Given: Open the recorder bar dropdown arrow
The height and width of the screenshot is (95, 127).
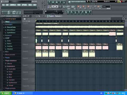Looking at the screenshot, I should [x=116, y=1].
